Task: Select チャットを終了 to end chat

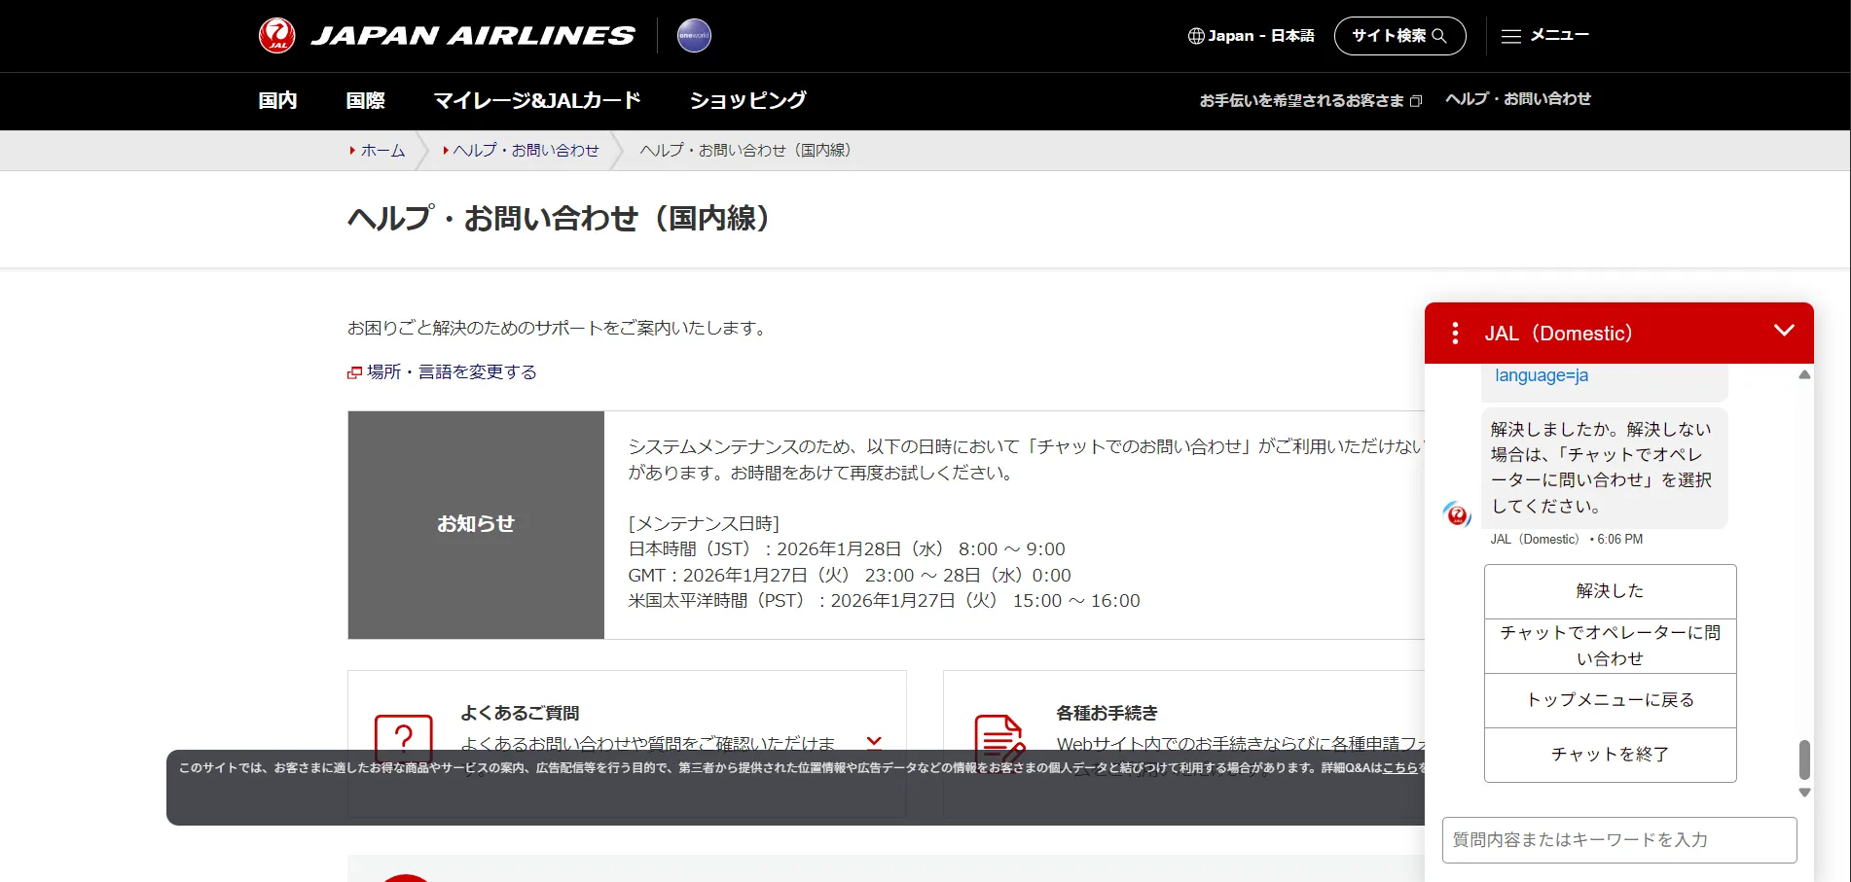Action: [1610, 755]
